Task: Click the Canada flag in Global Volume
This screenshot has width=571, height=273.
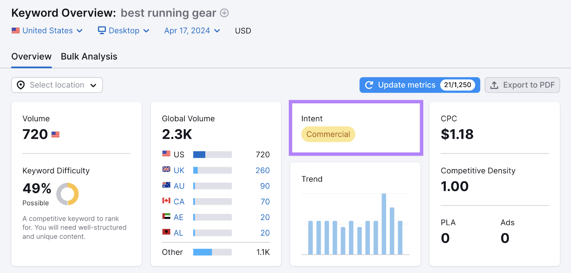Action: tap(166, 201)
